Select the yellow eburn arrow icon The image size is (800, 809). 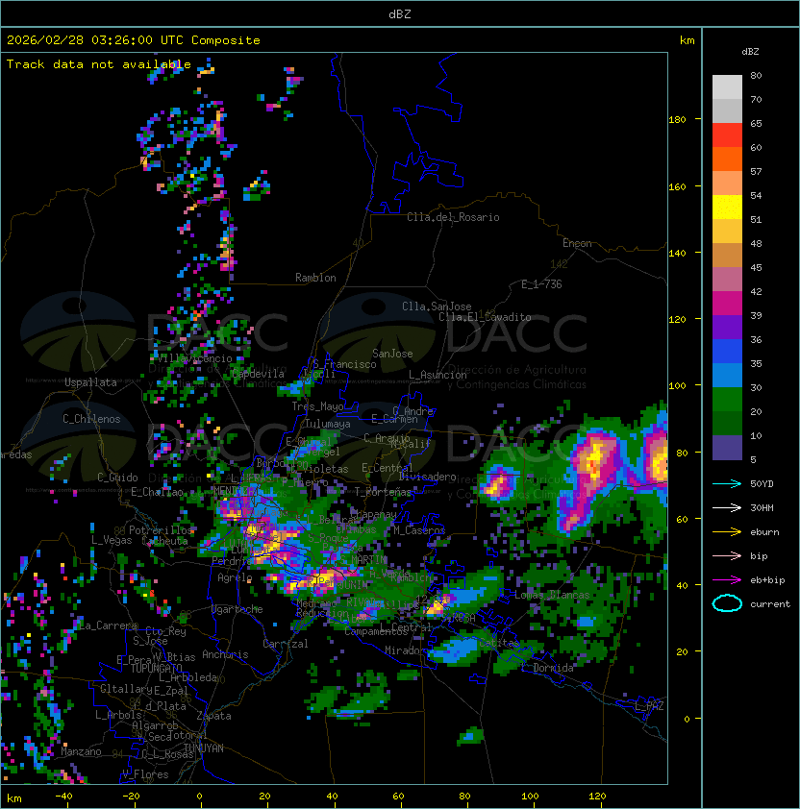click(727, 531)
